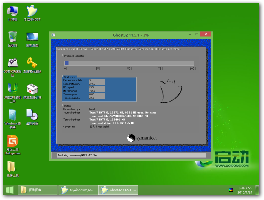Open 分区工具 Diskgenius icon
Viewport: 264px width, 200px height.
(13, 145)
